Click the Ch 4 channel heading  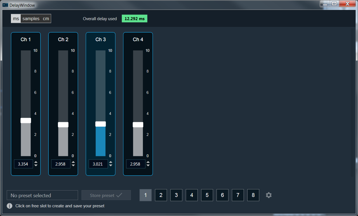138,40
